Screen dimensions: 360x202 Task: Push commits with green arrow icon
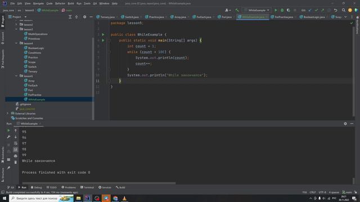point(322,10)
